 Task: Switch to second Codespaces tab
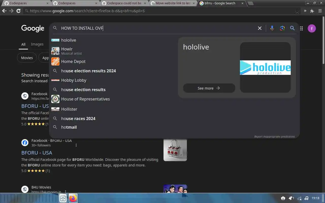pyautogui.click(x=75, y=3)
